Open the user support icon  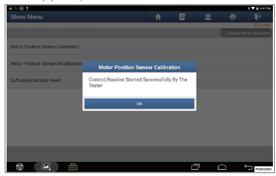coord(206,16)
